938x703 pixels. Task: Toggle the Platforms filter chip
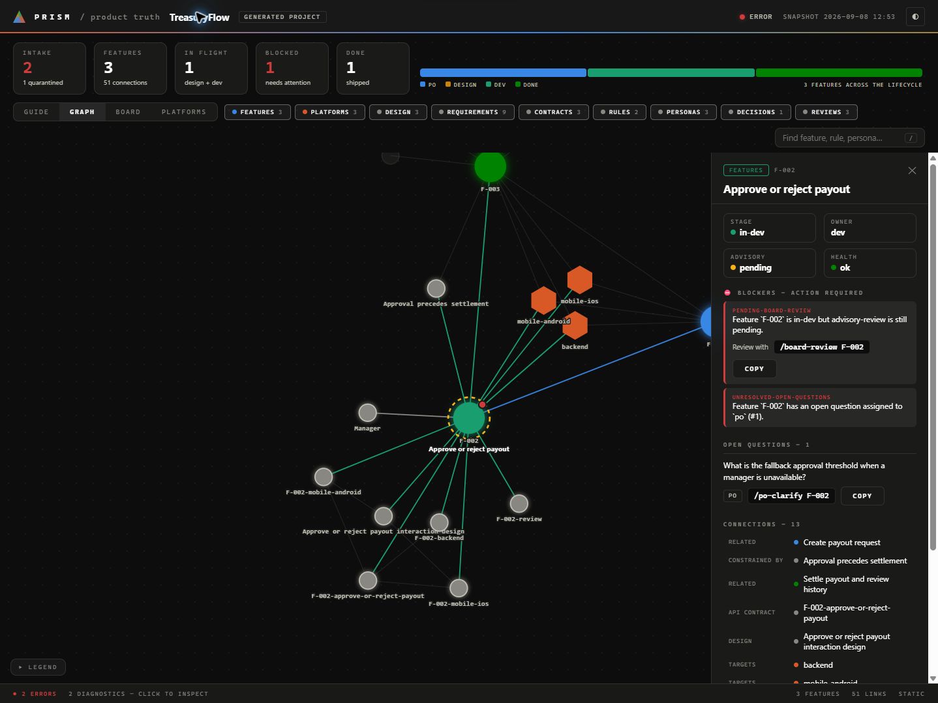[x=329, y=112]
